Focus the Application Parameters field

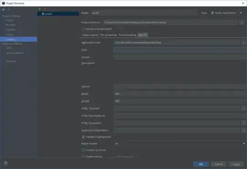pos(177,130)
